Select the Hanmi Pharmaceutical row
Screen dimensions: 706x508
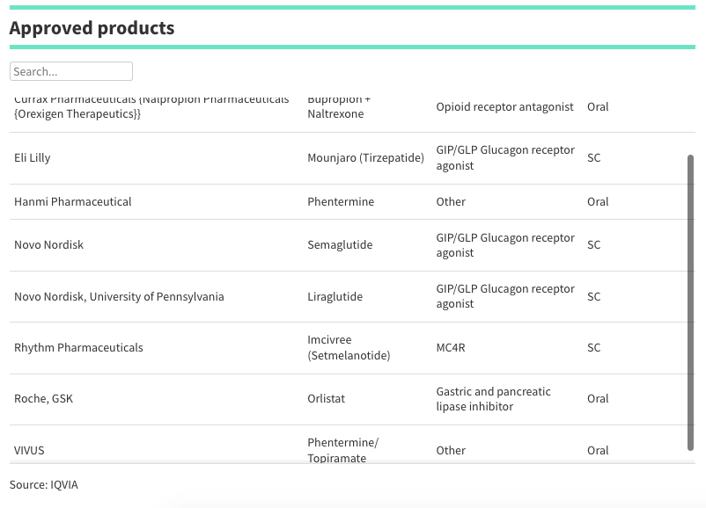tap(73, 202)
